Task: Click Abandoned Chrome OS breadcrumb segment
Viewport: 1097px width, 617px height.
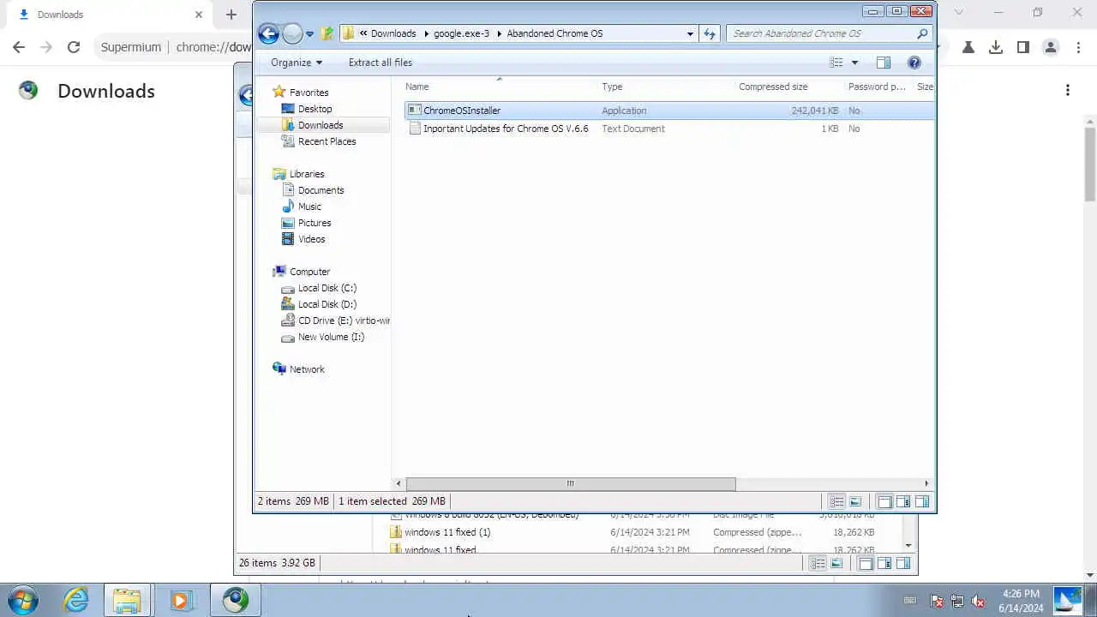Action: [554, 33]
